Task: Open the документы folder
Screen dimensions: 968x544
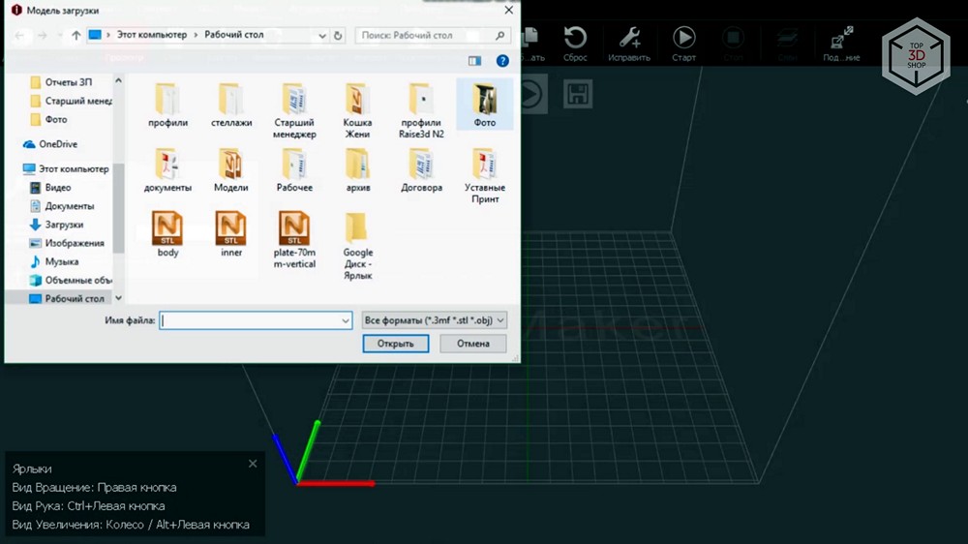Action: tap(167, 169)
